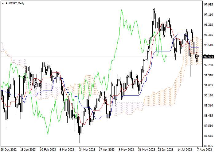This screenshot has height=153, width=215.
Task: Click the 94.510 price level label
Action: tap(209, 45)
